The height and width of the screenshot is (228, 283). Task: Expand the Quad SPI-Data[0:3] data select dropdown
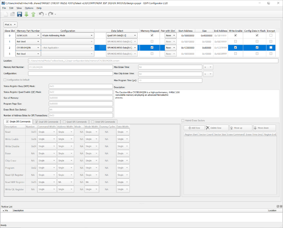coord(122,36)
